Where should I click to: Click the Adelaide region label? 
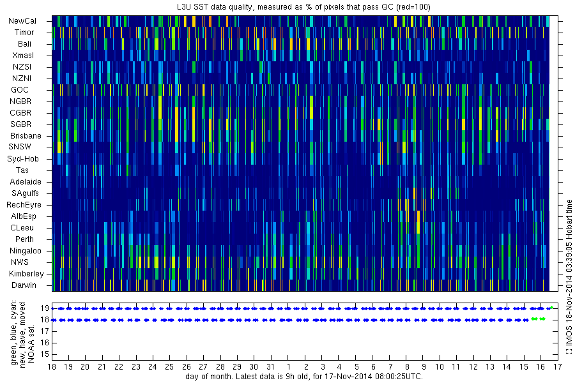(x=26, y=182)
